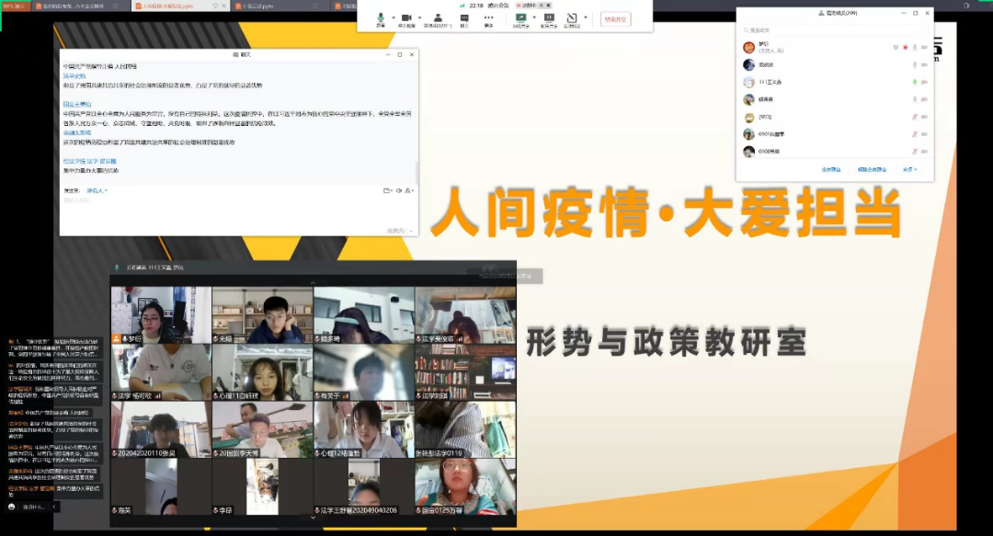The image size is (993, 536).
Task: Open the more options ellipsis in toolbar
Action: click(x=488, y=18)
